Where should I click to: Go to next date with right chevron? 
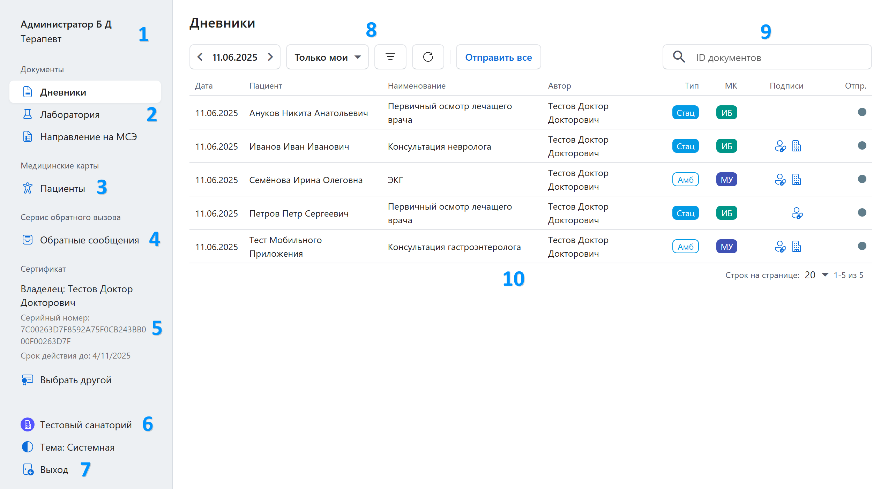point(270,57)
